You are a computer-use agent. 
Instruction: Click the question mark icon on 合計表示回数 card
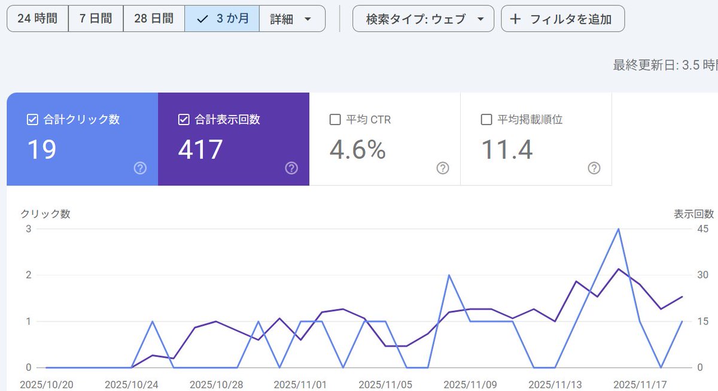tap(291, 168)
